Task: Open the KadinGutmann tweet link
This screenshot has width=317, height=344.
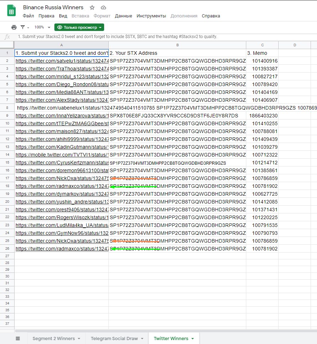Action: (x=62, y=147)
